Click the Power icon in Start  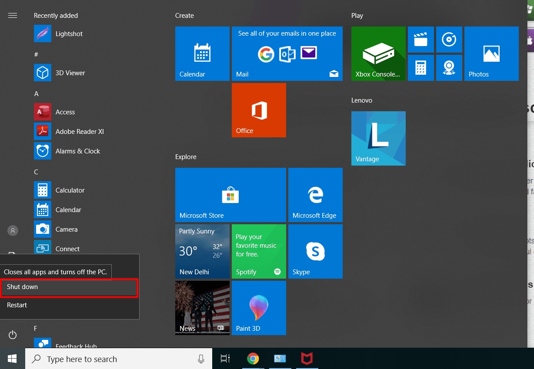13,335
